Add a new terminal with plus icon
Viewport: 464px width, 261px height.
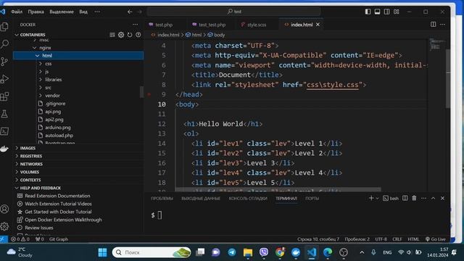pos(371,198)
